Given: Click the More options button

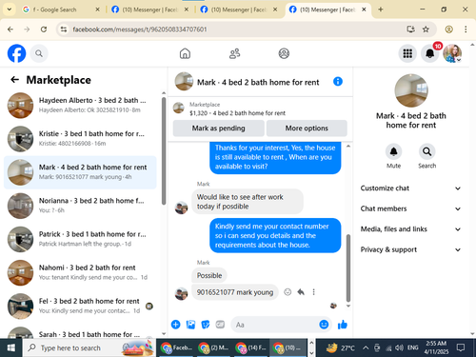Looking at the screenshot, I should (x=307, y=129).
